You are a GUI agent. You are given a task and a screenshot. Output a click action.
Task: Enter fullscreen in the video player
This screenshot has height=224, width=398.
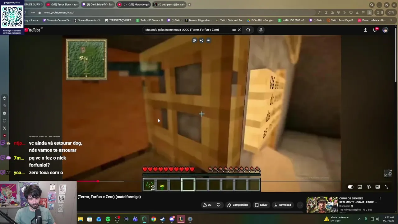point(386,187)
